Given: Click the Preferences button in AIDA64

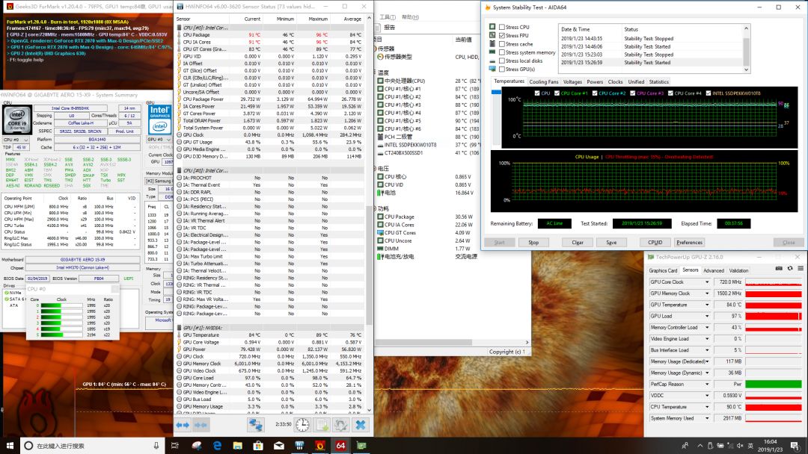Looking at the screenshot, I should pos(689,242).
